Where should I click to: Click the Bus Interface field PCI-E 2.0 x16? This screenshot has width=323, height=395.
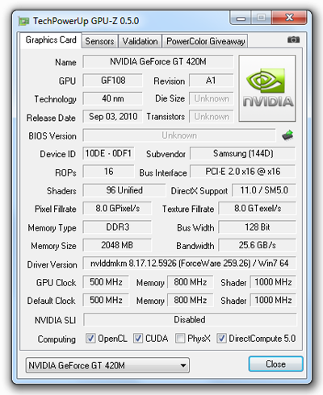point(243,172)
